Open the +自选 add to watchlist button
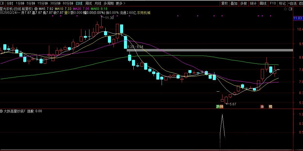The image size is (303, 151). coord(292,3)
